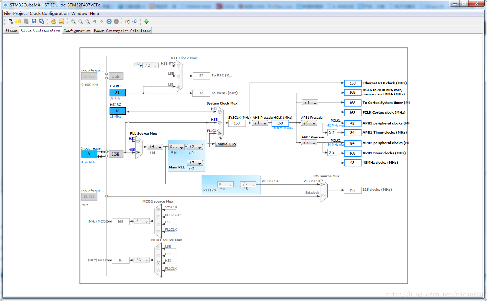
Task: Select HSI in System Clock Mux
Action: point(219,112)
